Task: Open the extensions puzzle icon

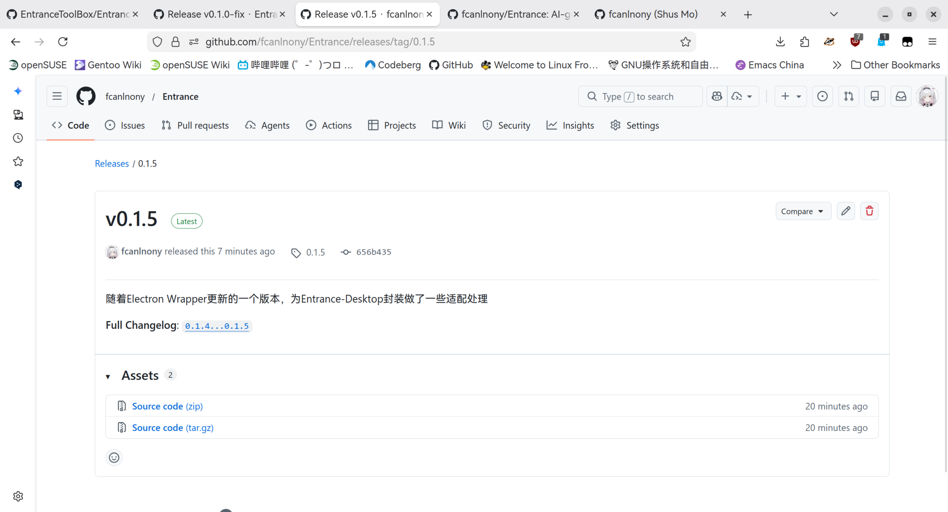Action: click(x=804, y=42)
